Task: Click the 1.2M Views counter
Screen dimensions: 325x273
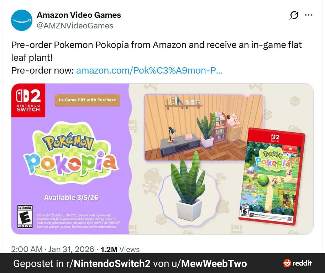Action: pos(120,249)
